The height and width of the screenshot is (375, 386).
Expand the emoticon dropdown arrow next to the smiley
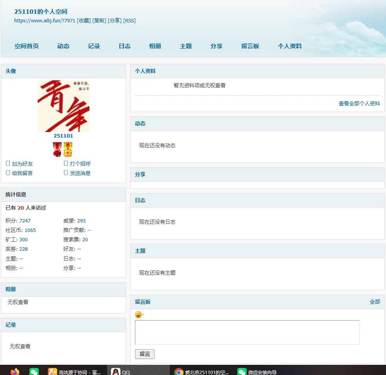tap(143, 315)
